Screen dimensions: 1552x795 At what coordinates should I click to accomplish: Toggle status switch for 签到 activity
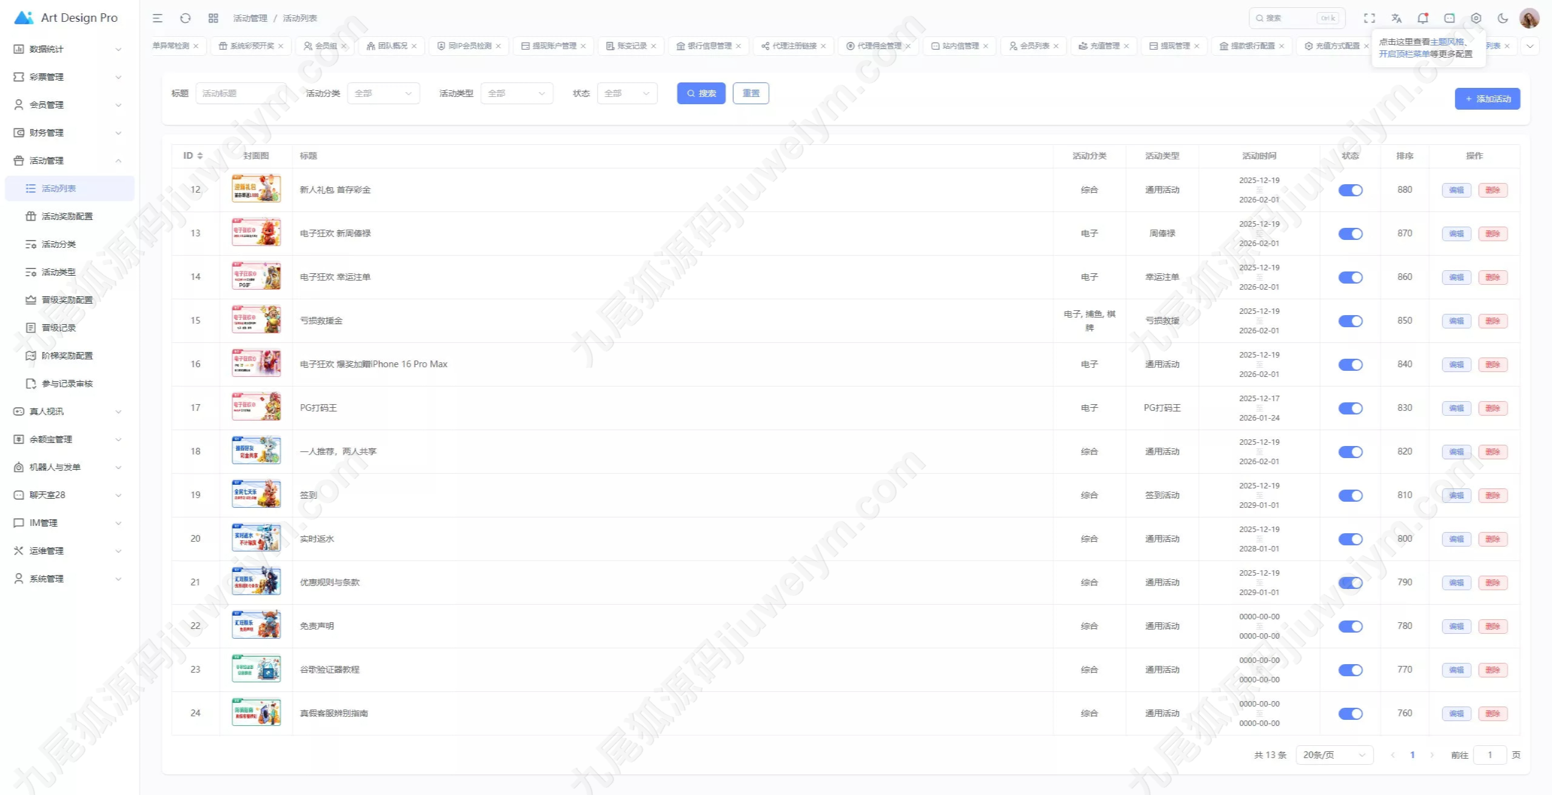point(1350,496)
